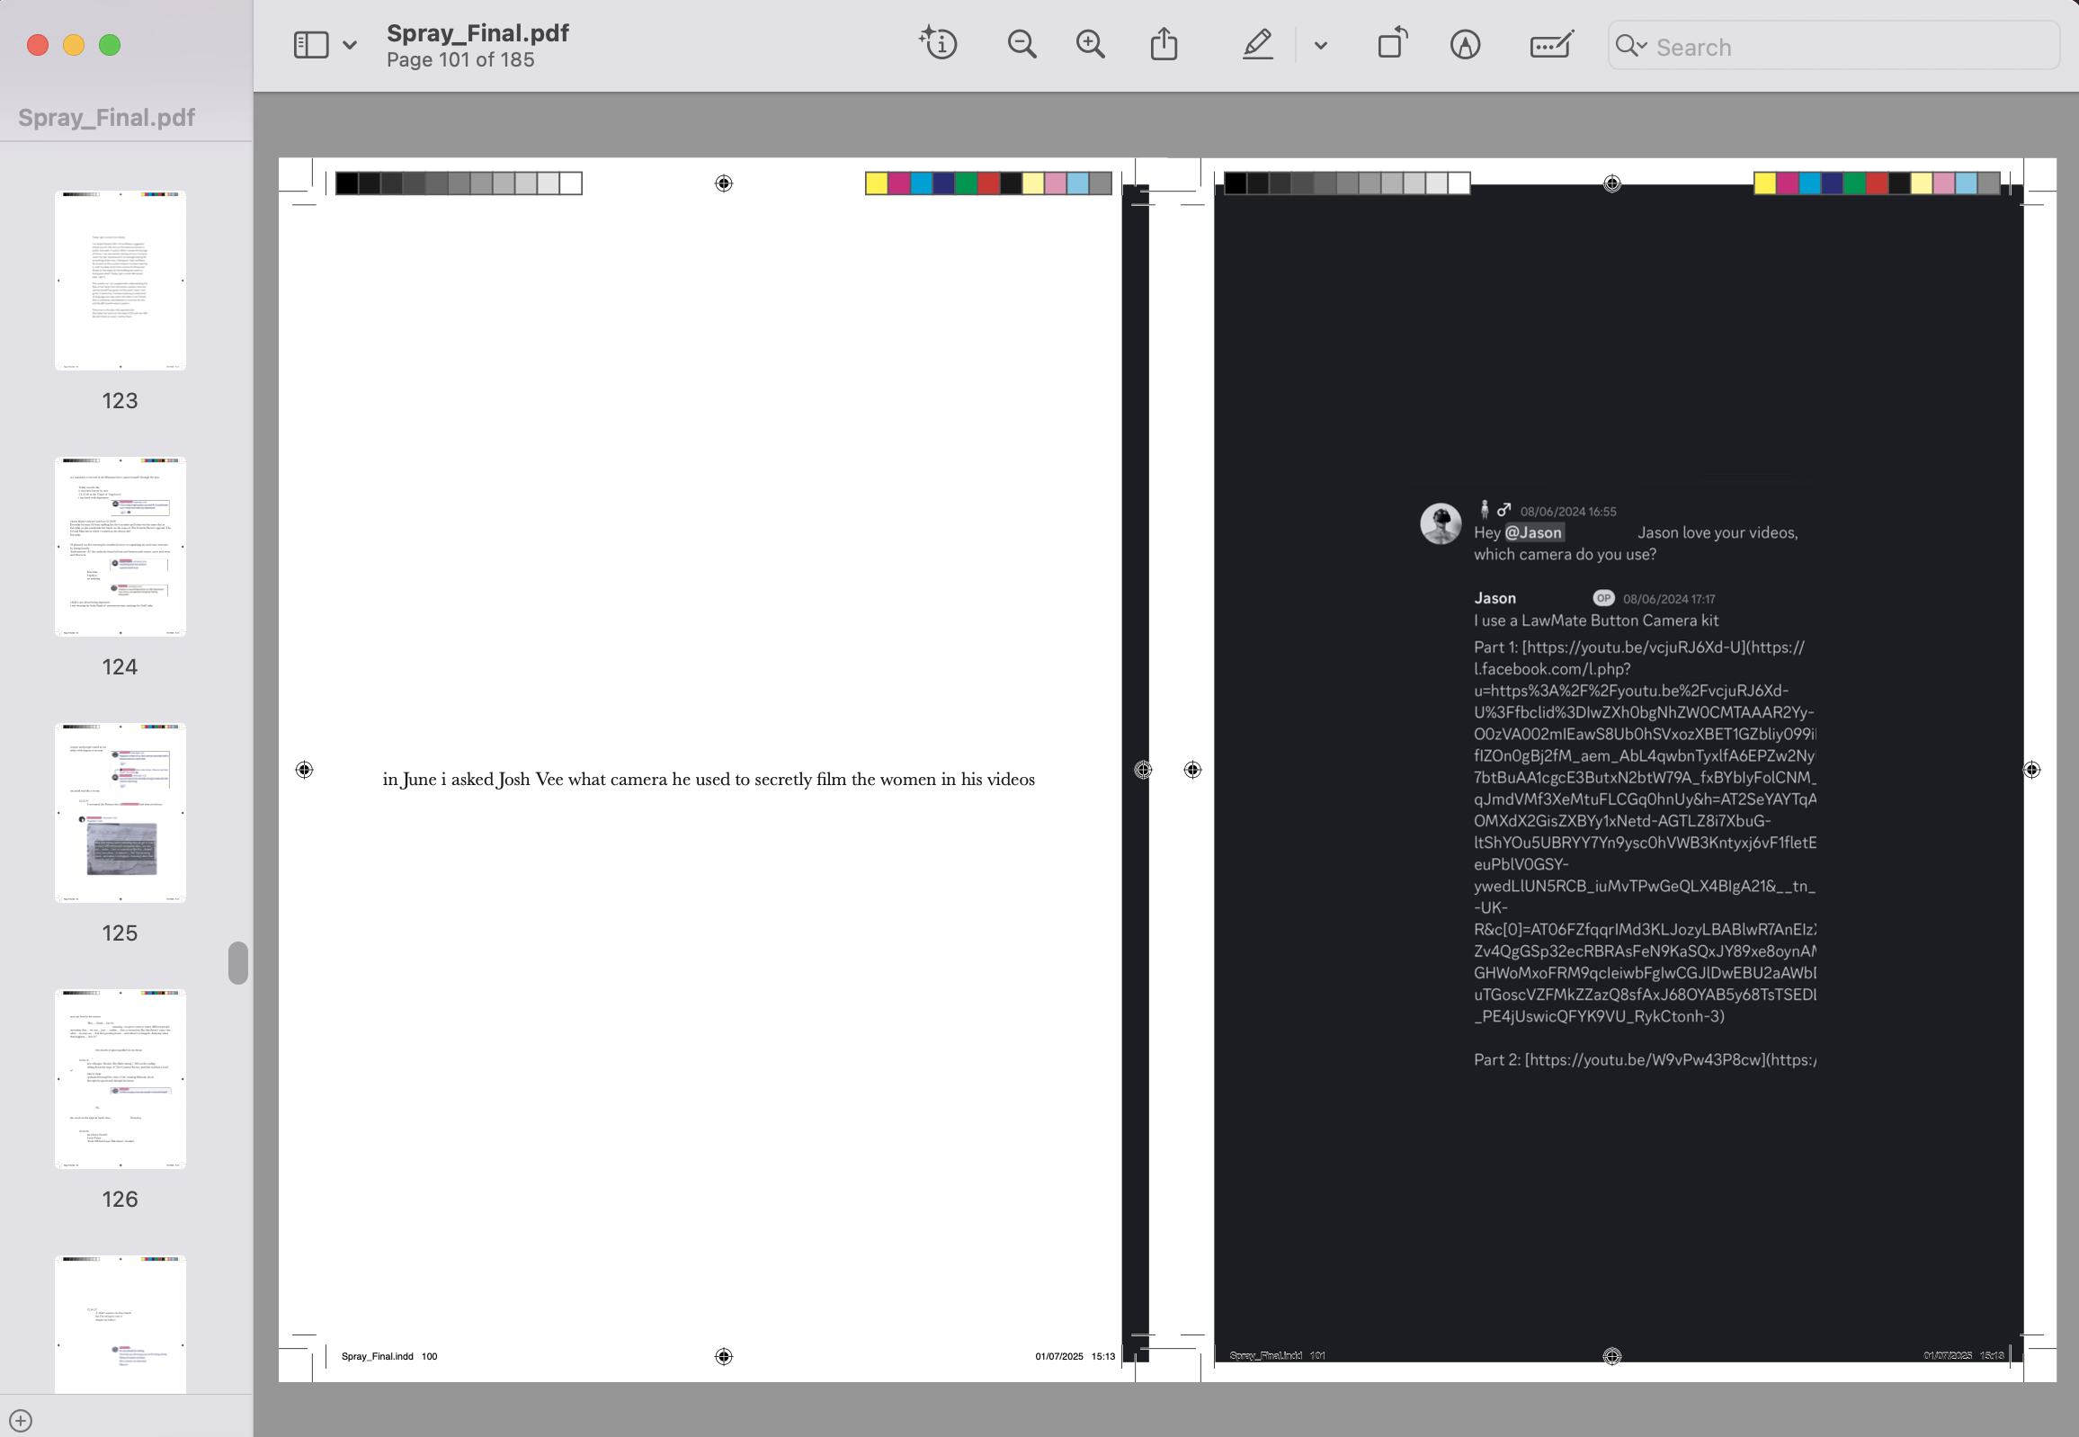Image resolution: width=2079 pixels, height=1437 pixels.
Task: Click the sidebar scrollbar handle
Action: pyautogui.click(x=237, y=962)
